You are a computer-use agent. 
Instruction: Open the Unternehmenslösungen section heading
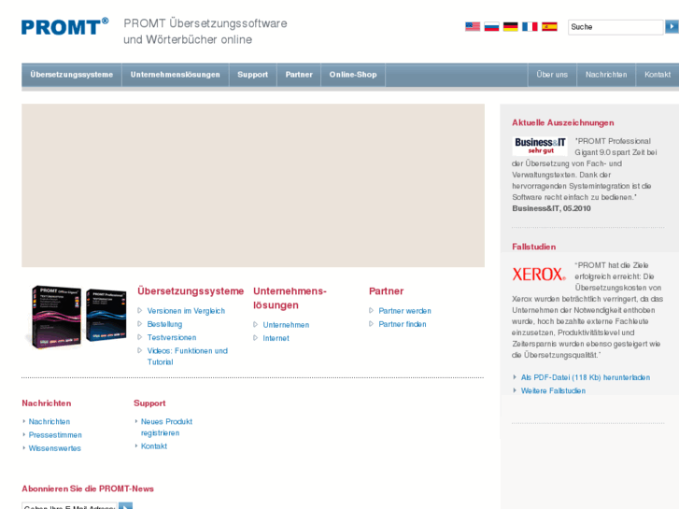pyautogui.click(x=290, y=298)
